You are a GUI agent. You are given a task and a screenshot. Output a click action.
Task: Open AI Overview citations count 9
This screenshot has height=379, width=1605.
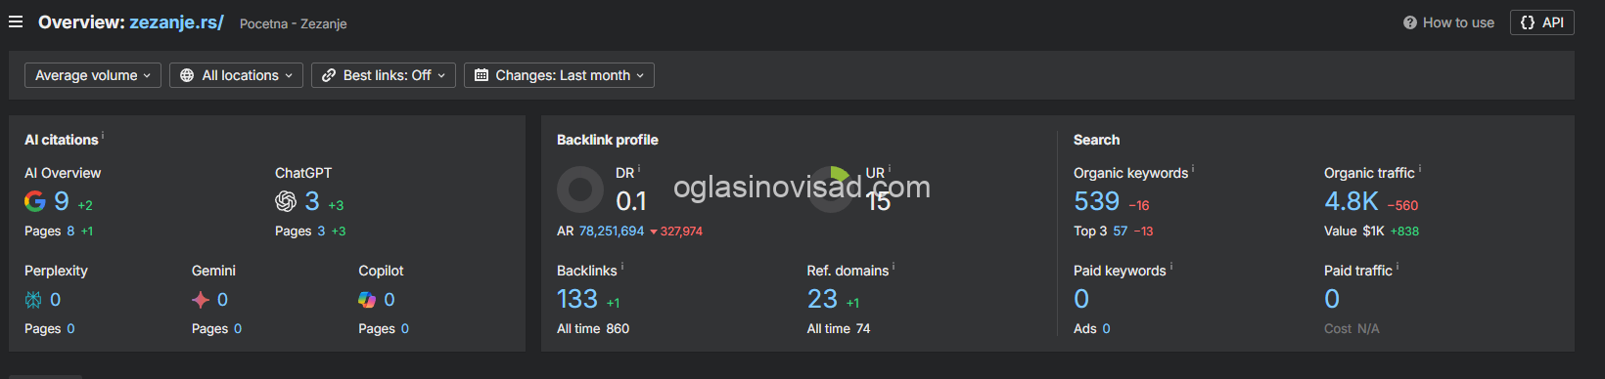[x=62, y=201]
